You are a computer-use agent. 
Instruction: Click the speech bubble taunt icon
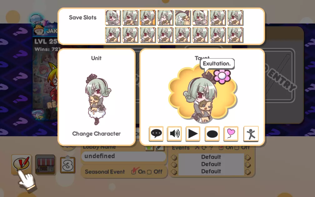tap(156, 133)
